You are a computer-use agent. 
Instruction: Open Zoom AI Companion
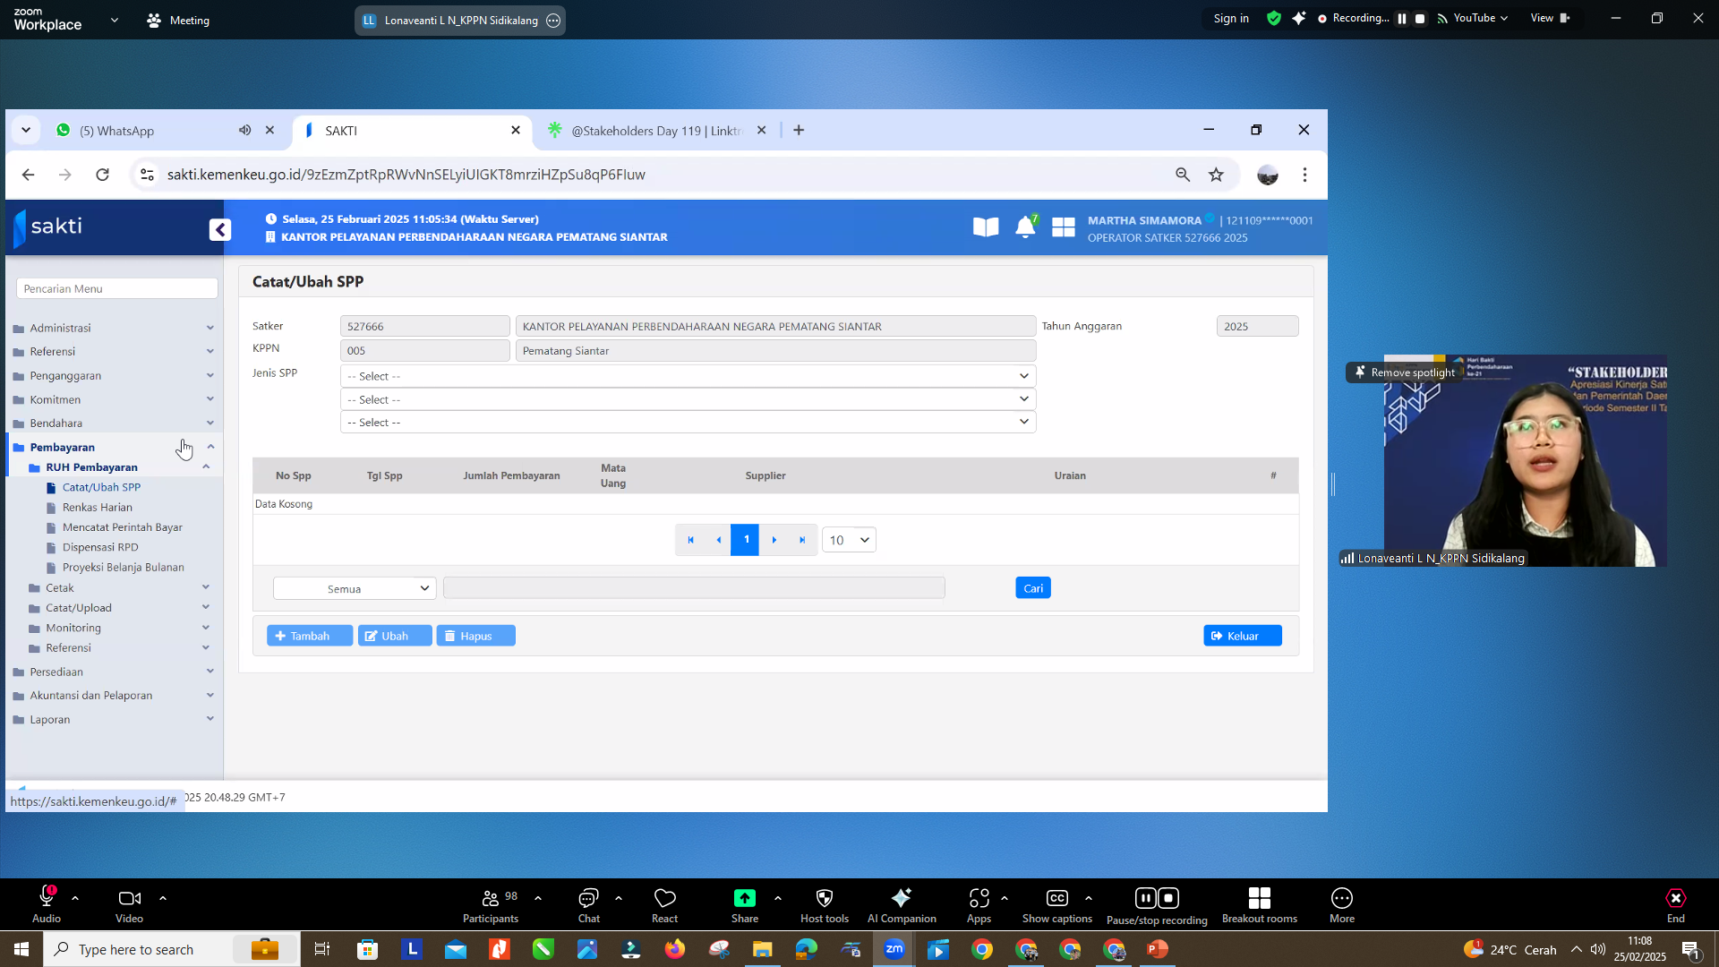coord(901,904)
